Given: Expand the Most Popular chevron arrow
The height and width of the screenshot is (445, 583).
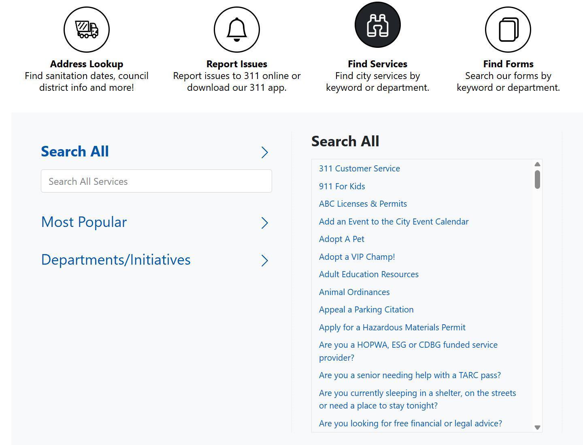Looking at the screenshot, I should click(265, 223).
